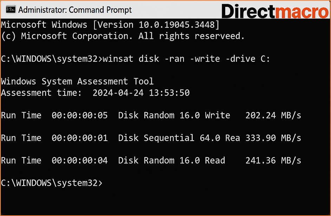
Task: Click the Disk Random 16.0 Read result
Action: pos(172,160)
